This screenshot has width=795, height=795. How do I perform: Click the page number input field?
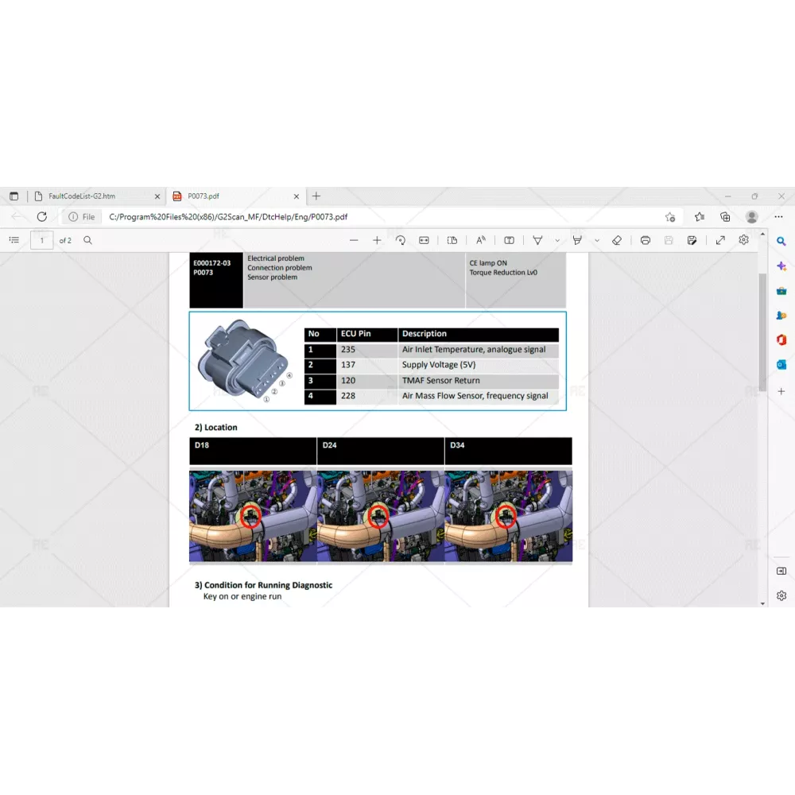[x=42, y=240]
